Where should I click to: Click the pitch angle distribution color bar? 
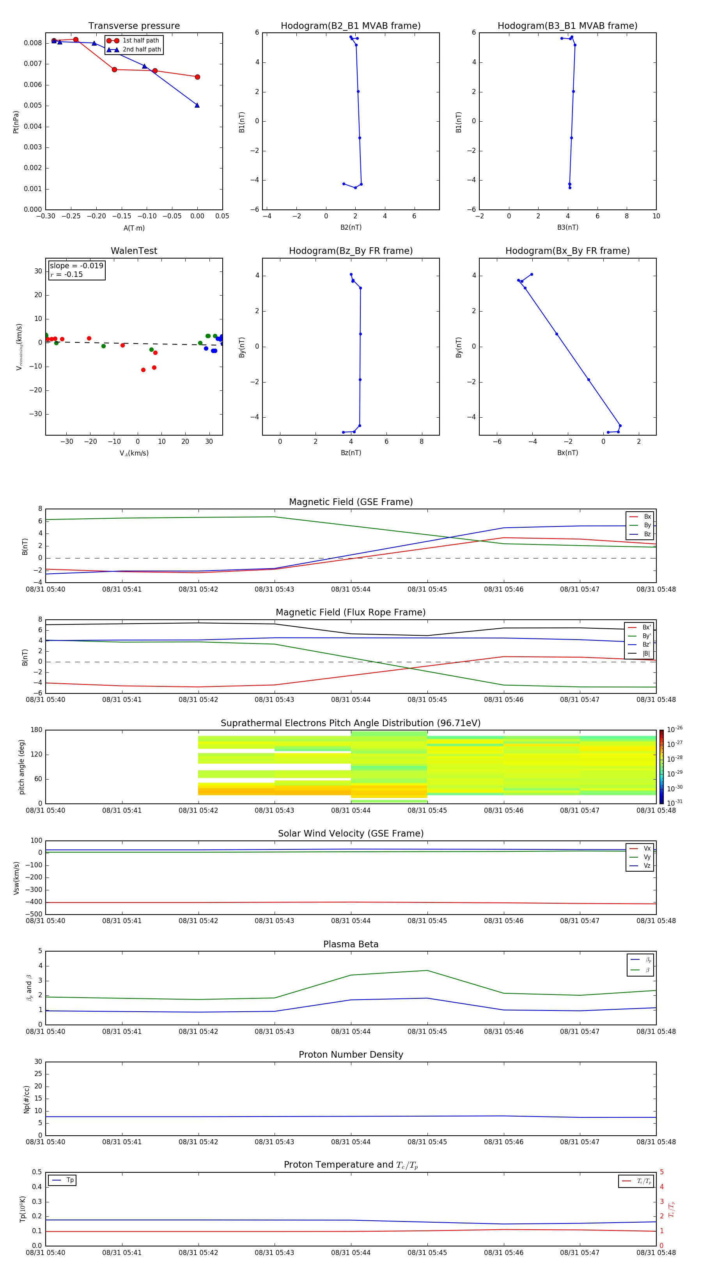tap(661, 767)
